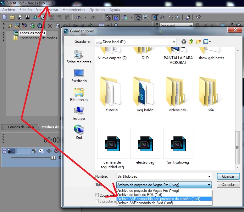Click the Paste clipboard icon
Screen dimensions: 244x212
(67, 17)
